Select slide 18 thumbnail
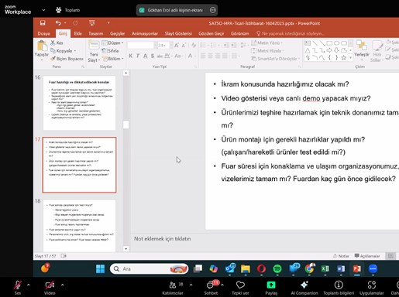399x297 pixels. pos(79,226)
